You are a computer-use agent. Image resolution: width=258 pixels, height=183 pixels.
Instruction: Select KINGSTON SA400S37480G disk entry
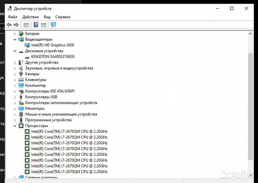(x=53, y=57)
